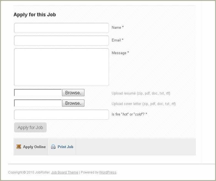Click the cover letter file path field

(38, 103)
